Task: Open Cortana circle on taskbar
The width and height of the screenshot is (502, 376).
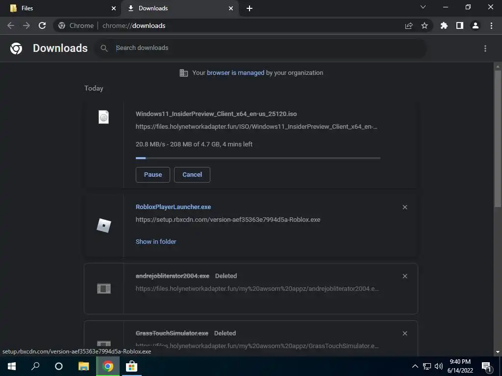Action: coord(59,366)
